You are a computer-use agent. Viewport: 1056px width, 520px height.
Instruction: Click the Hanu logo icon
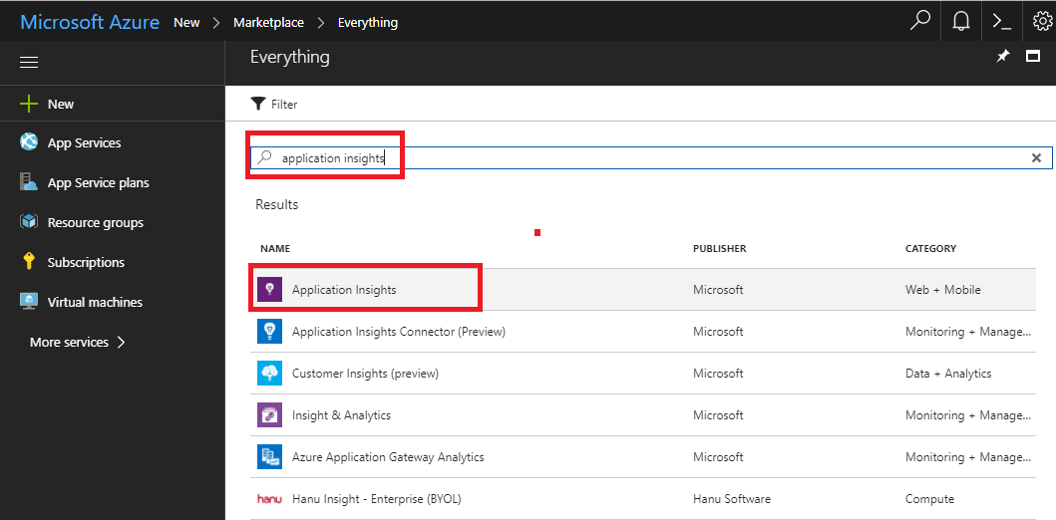(x=269, y=499)
